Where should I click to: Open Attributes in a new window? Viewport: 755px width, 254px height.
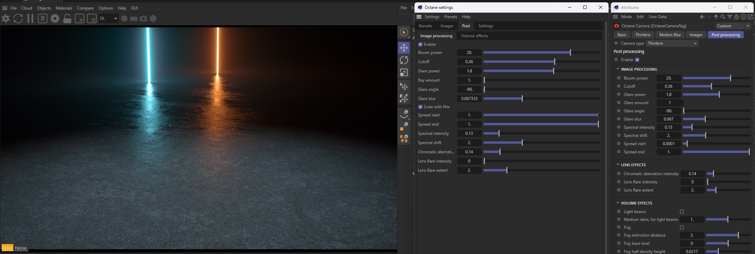pos(750,17)
